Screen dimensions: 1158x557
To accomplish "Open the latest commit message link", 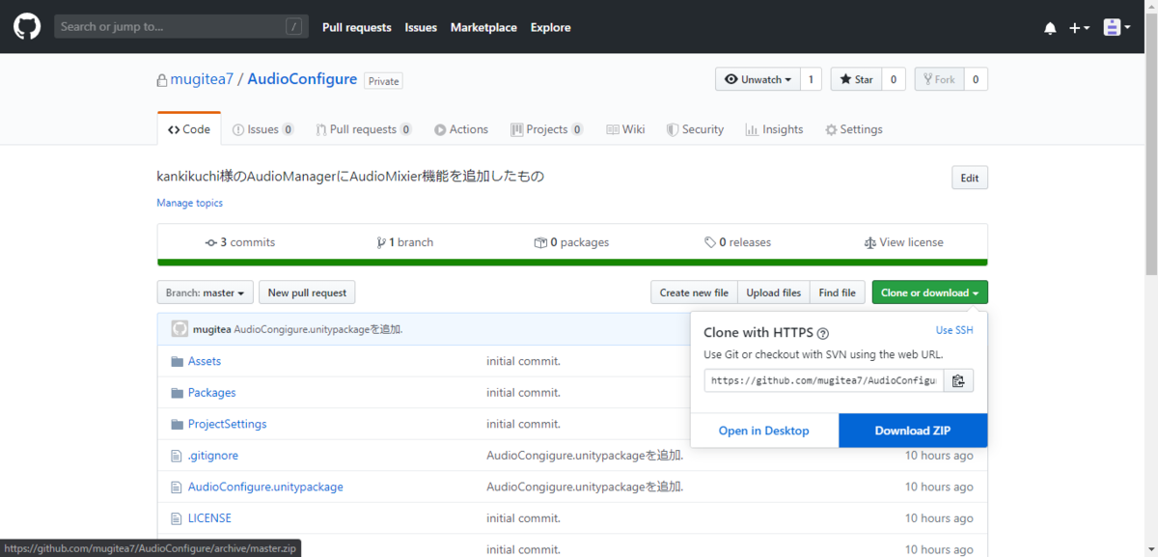I will [318, 329].
